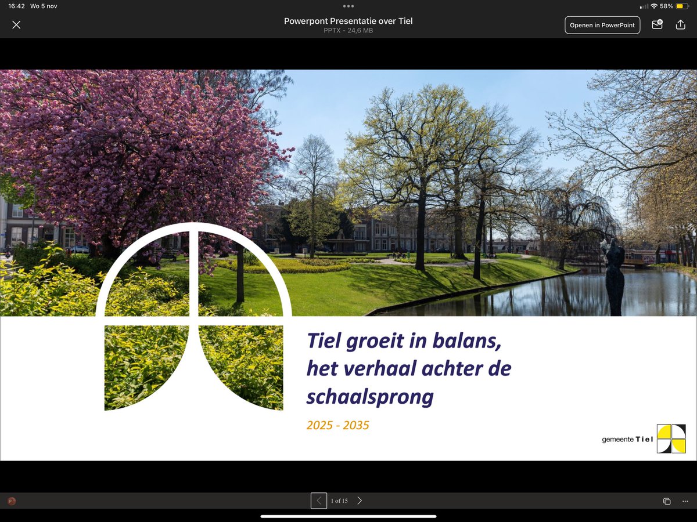Viewport: 697px width, 522px height.
Task: Open the '1 of 15' page indicator
Action: (339, 500)
